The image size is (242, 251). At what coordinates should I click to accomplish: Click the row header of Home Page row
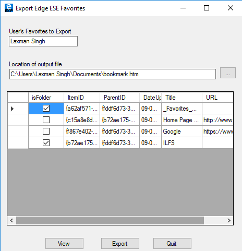tap(18, 120)
